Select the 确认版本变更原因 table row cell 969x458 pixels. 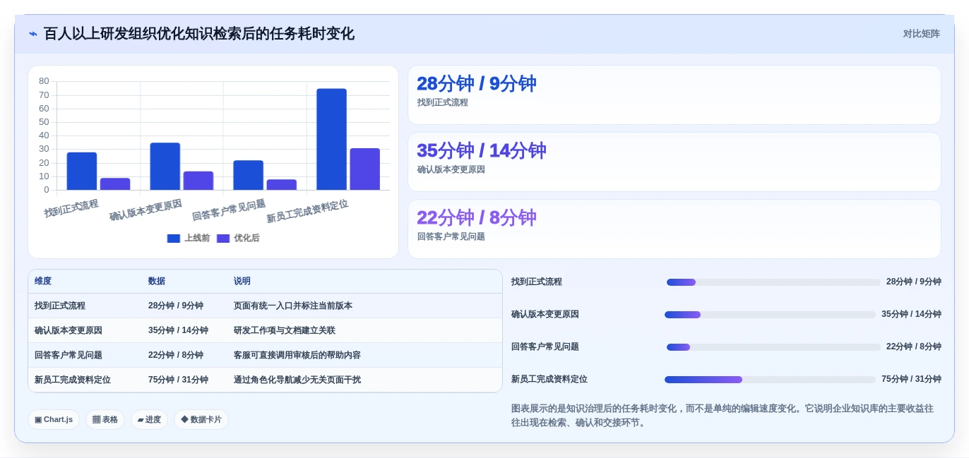point(69,330)
